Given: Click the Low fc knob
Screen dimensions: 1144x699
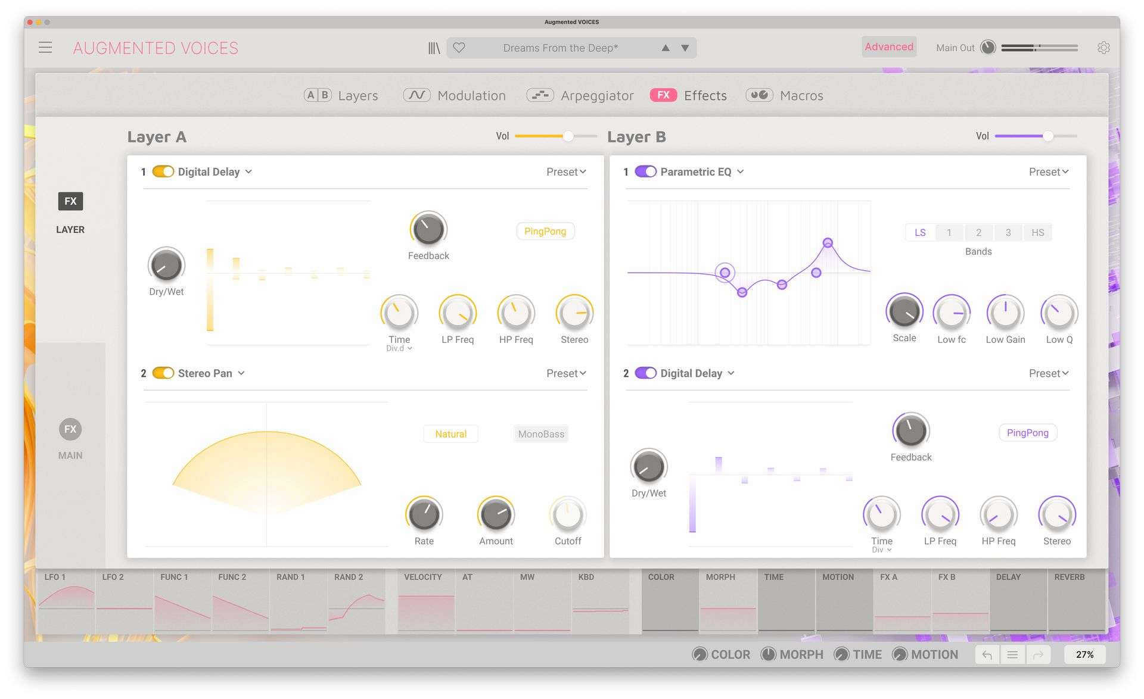Looking at the screenshot, I should point(952,313).
